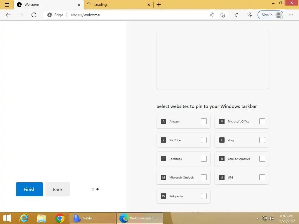Screen dimensions: 299x224
Task: Click the Microsoft Office letter icon
Action: click(x=222, y=121)
